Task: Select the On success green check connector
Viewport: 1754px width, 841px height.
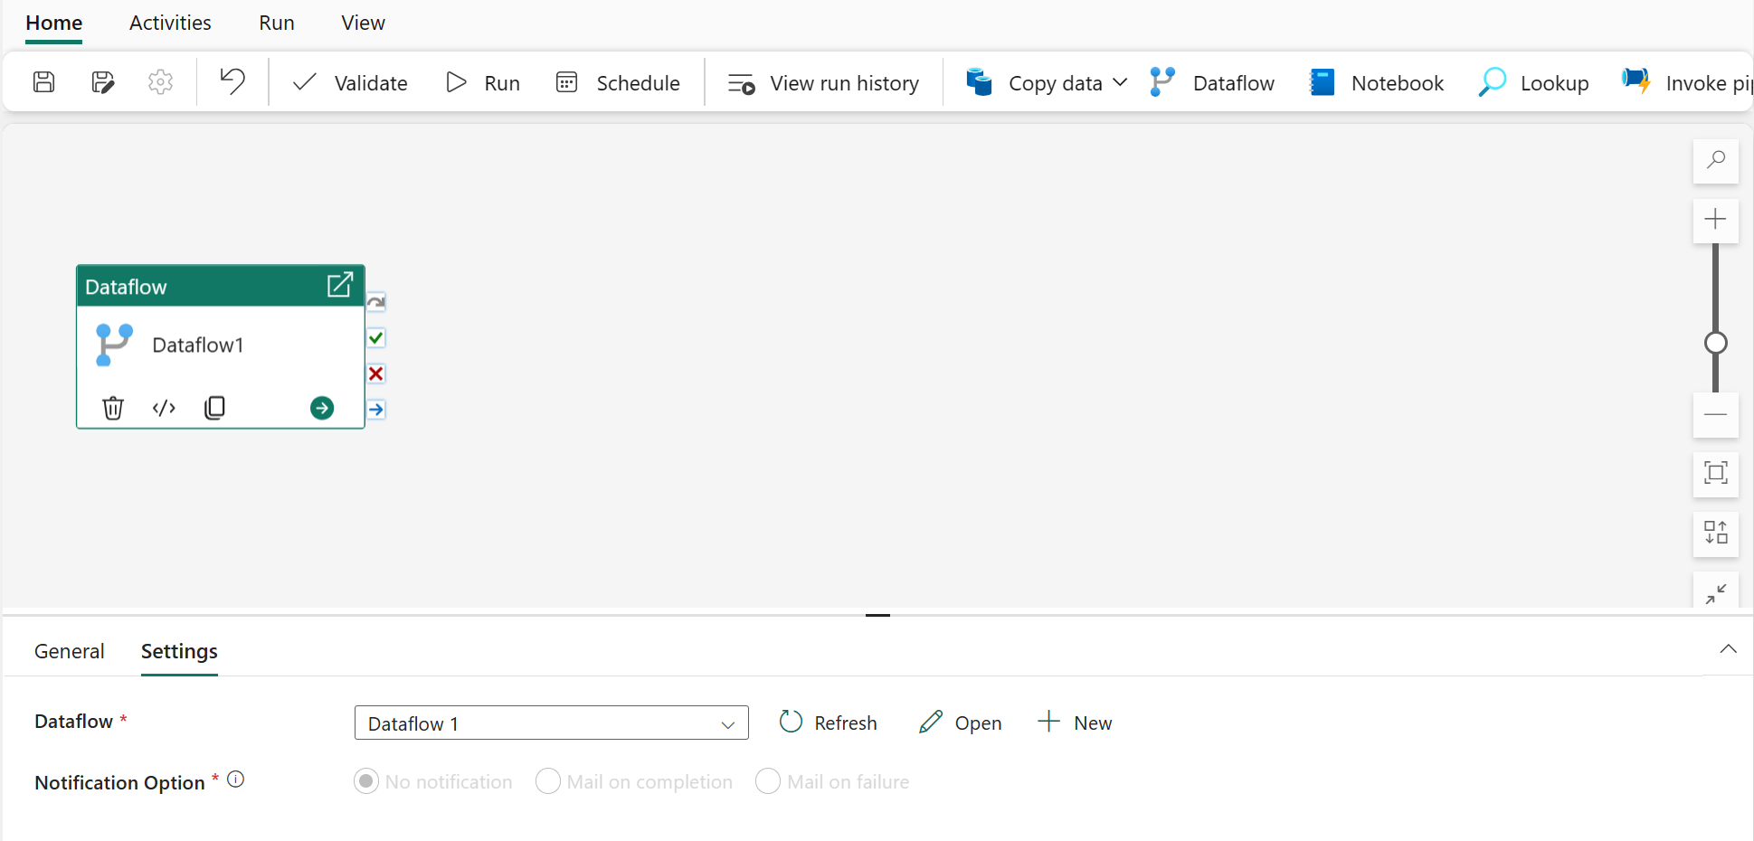Action: tap(376, 338)
